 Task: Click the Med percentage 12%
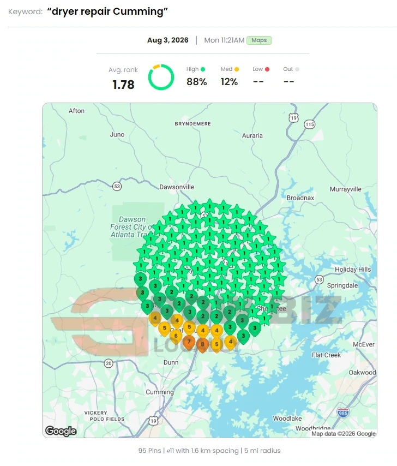pyautogui.click(x=229, y=82)
